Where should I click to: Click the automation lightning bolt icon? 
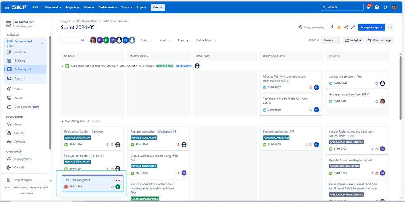point(332,27)
